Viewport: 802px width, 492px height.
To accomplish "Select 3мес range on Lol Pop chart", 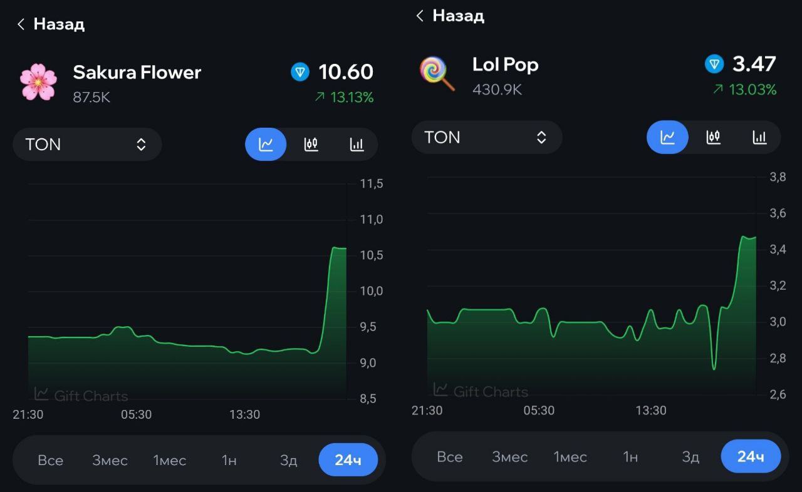I will point(509,457).
